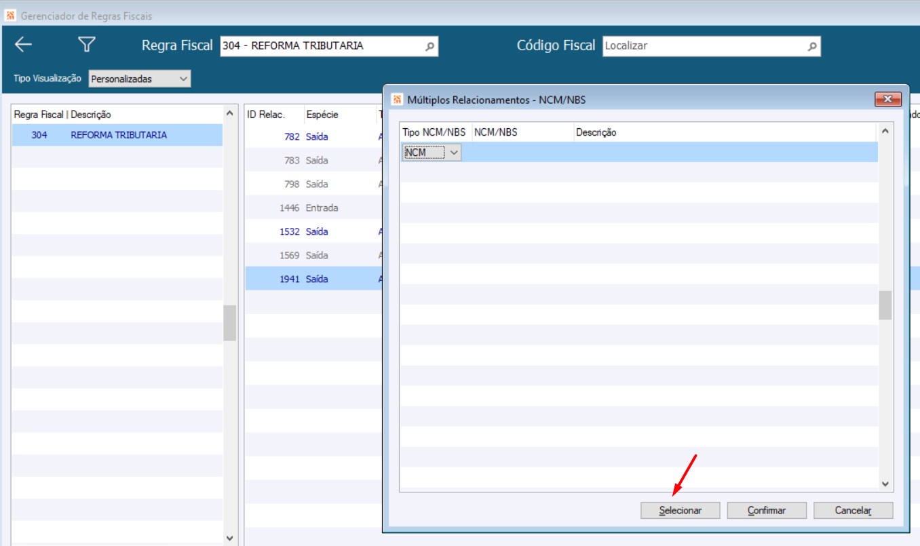Click the rule list scrollbar up arrow
920x546 pixels.
[229, 113]
